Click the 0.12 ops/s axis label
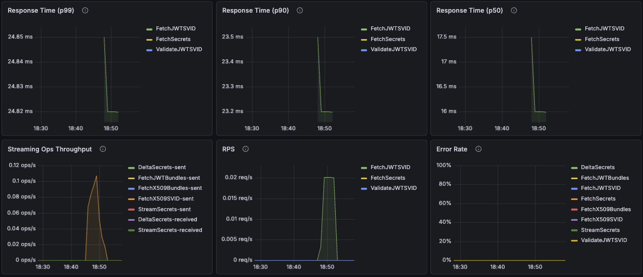 click(22, 165)
